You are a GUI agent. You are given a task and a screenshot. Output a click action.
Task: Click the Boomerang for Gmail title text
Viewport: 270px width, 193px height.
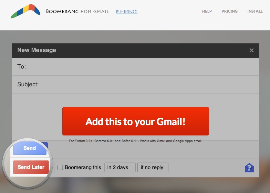pos(78,11)
